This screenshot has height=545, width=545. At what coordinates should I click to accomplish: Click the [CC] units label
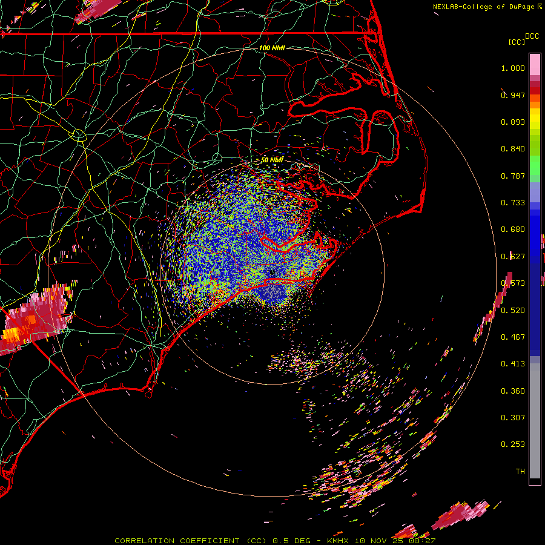tap(517, 42)
